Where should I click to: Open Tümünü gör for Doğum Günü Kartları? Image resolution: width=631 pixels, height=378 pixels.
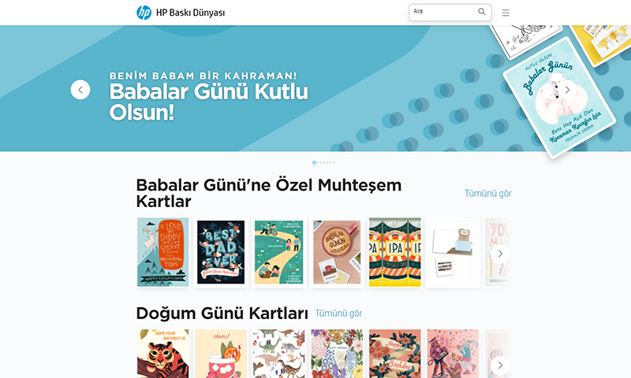coord(338,313)
